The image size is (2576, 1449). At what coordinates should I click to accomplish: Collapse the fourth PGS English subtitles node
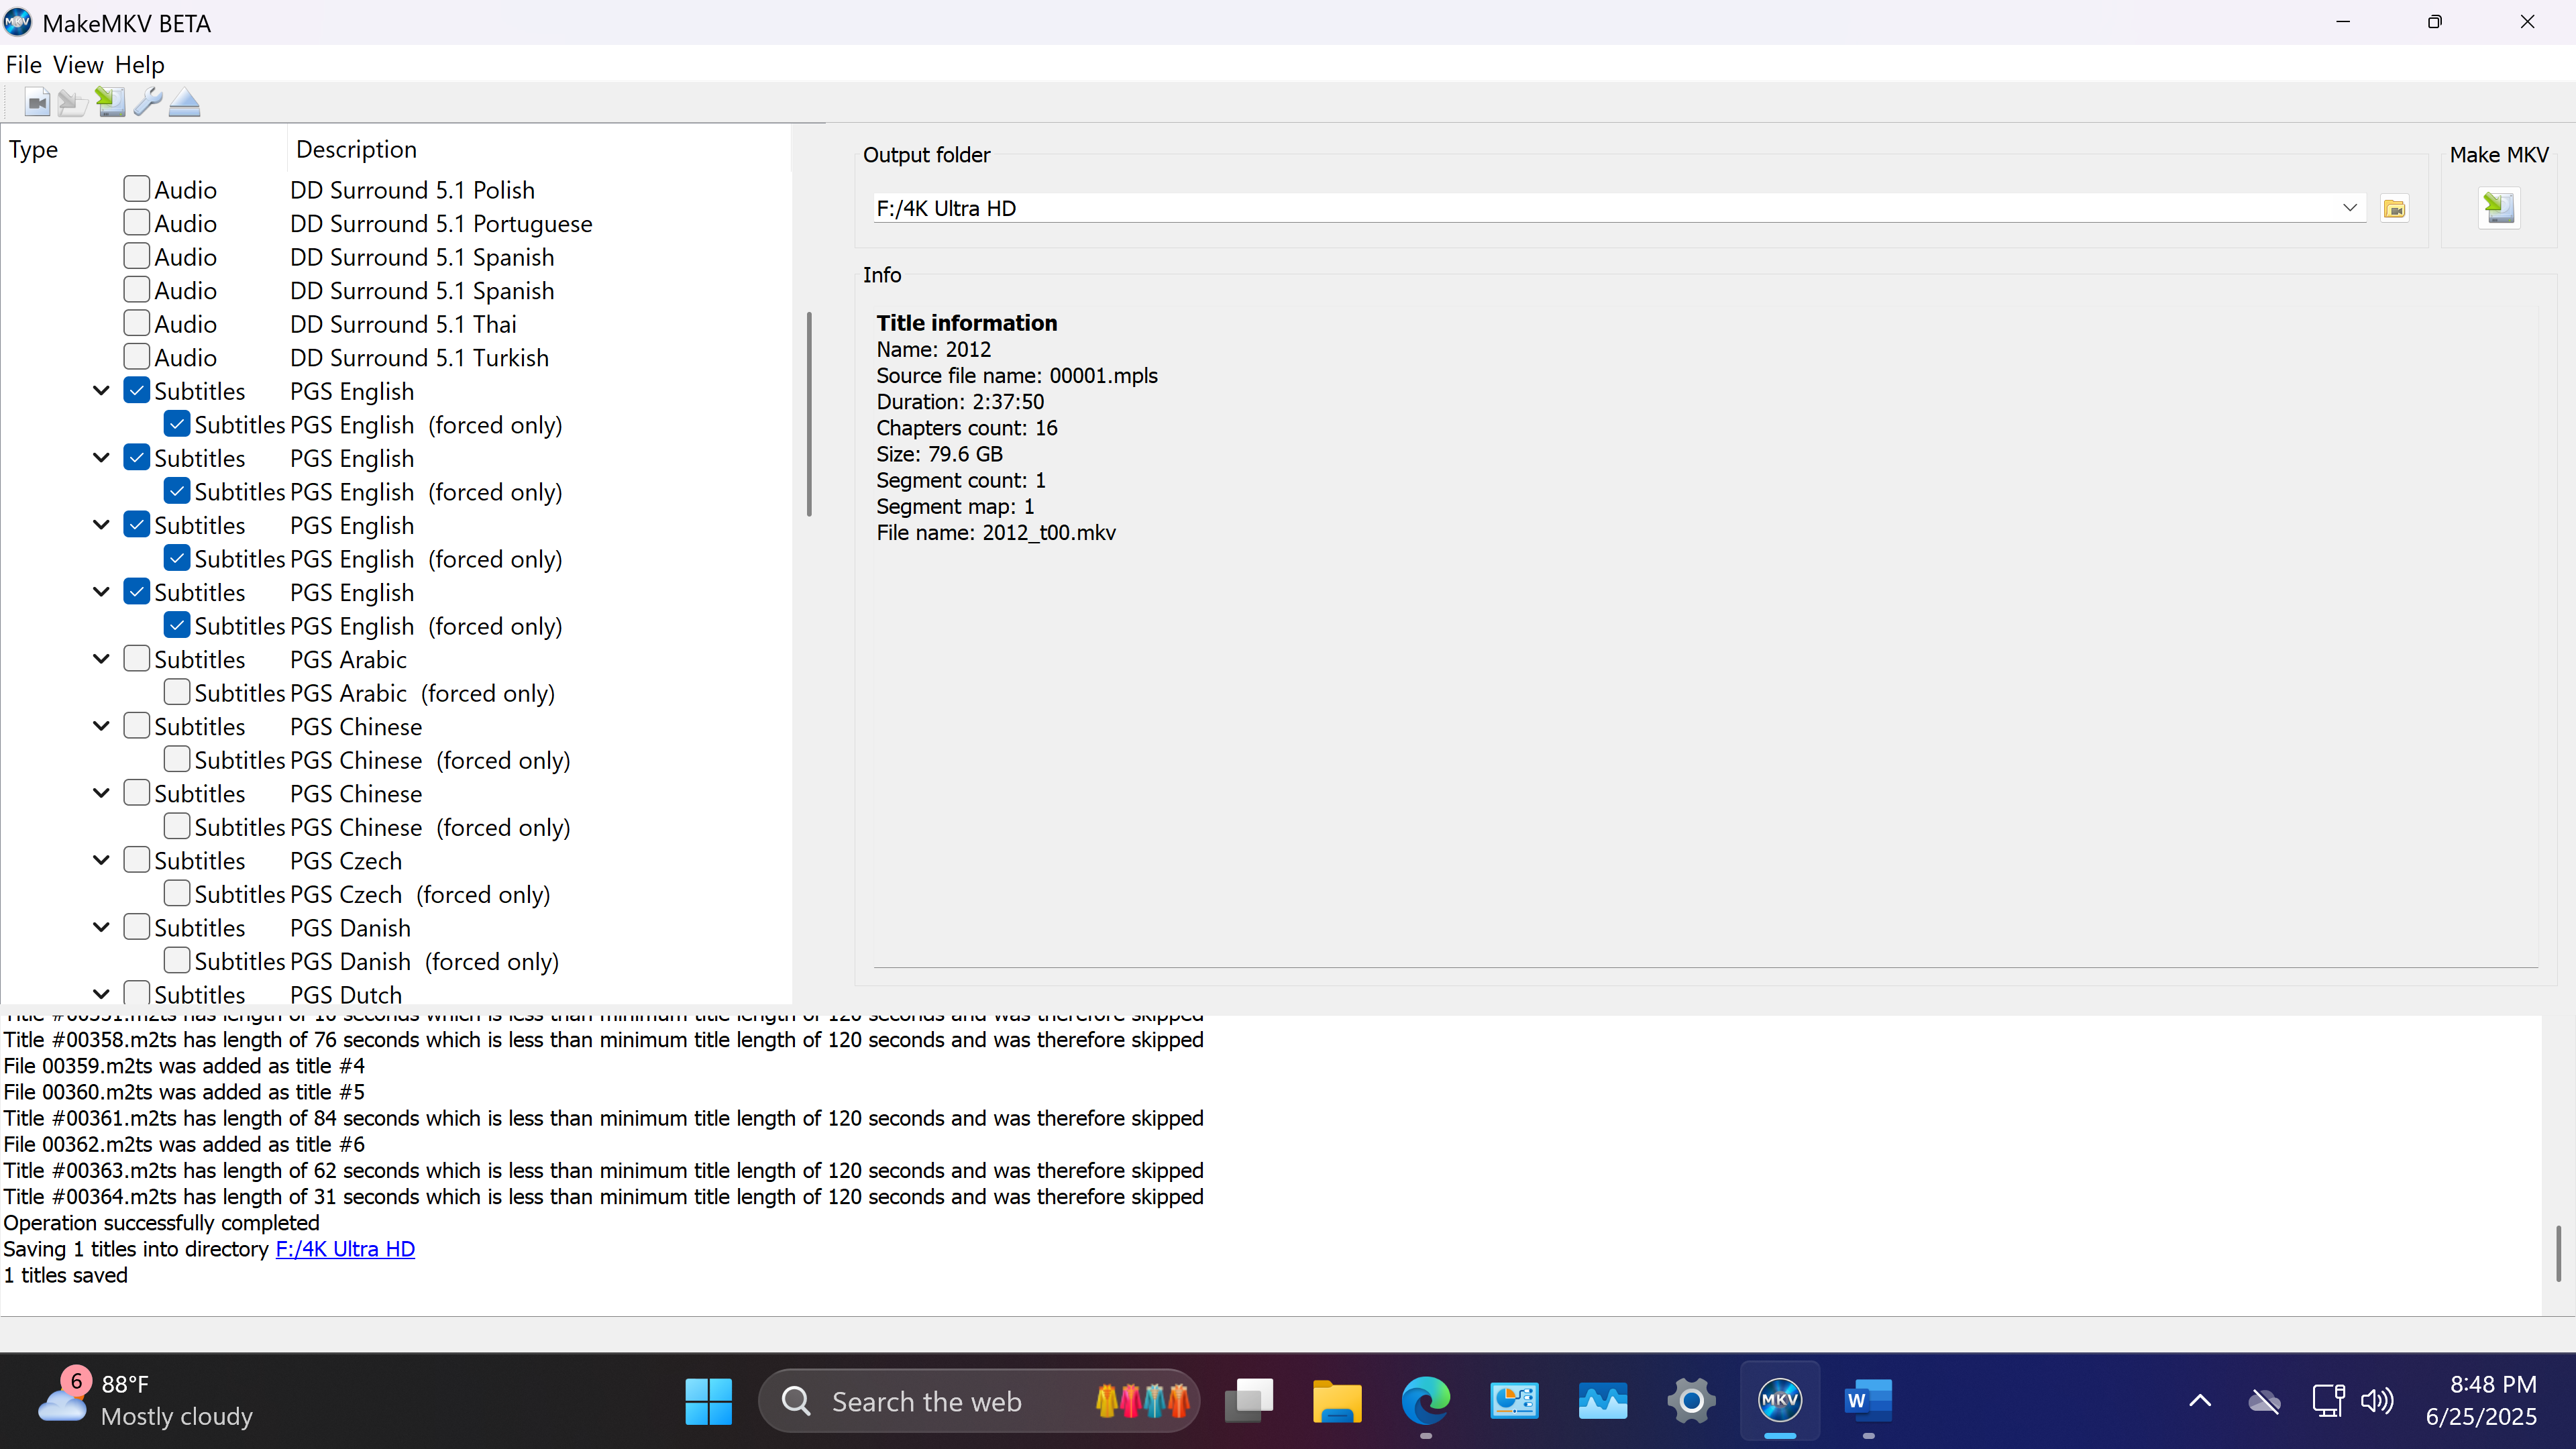[x=101, y=592]
